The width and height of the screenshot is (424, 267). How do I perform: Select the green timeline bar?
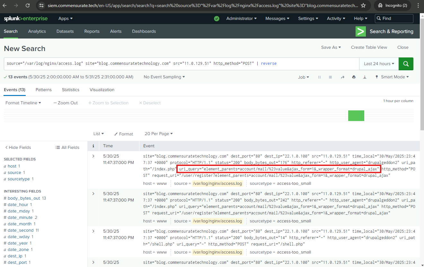coord(356,116)
